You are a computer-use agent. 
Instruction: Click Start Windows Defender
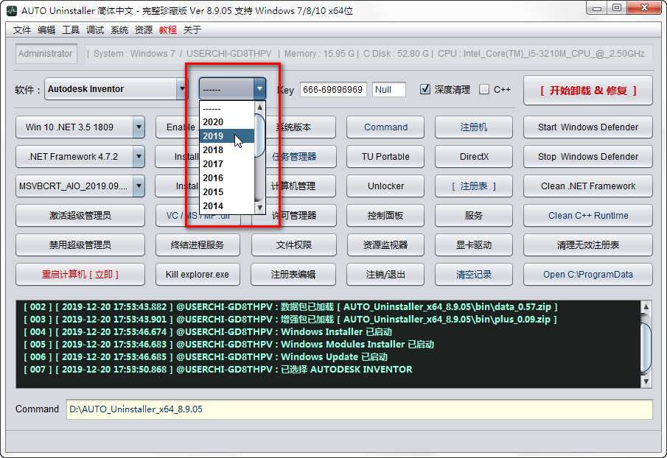588,127
